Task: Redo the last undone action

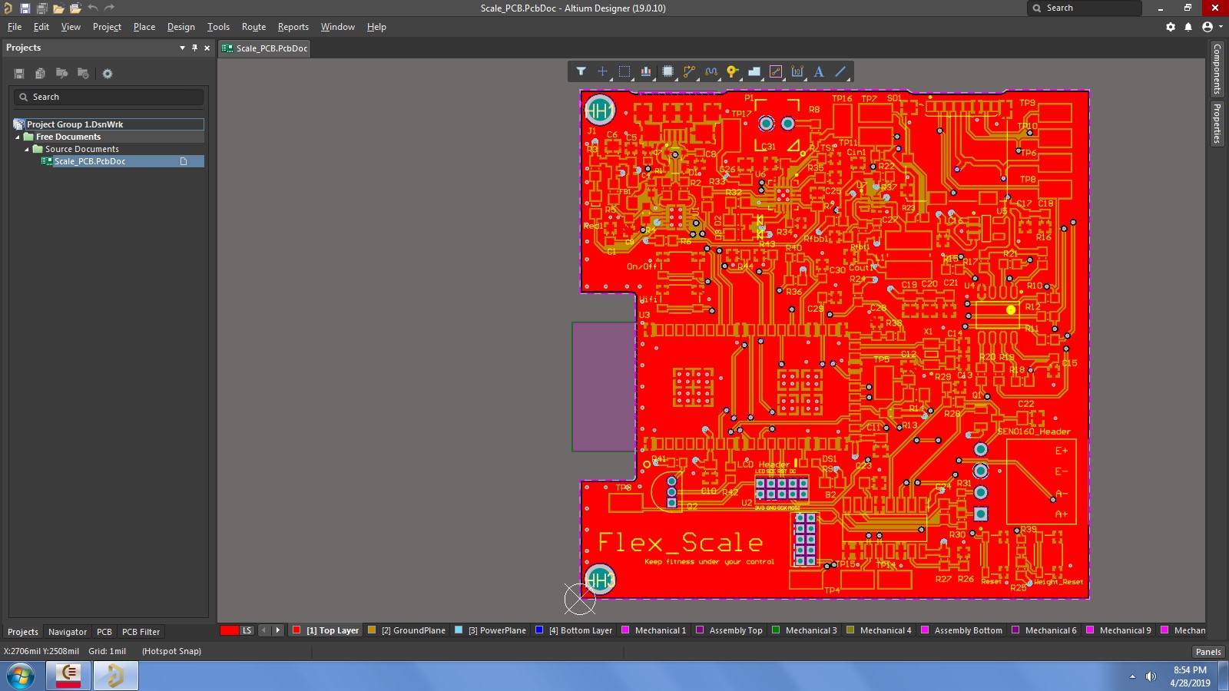Action: click(110, 8)
